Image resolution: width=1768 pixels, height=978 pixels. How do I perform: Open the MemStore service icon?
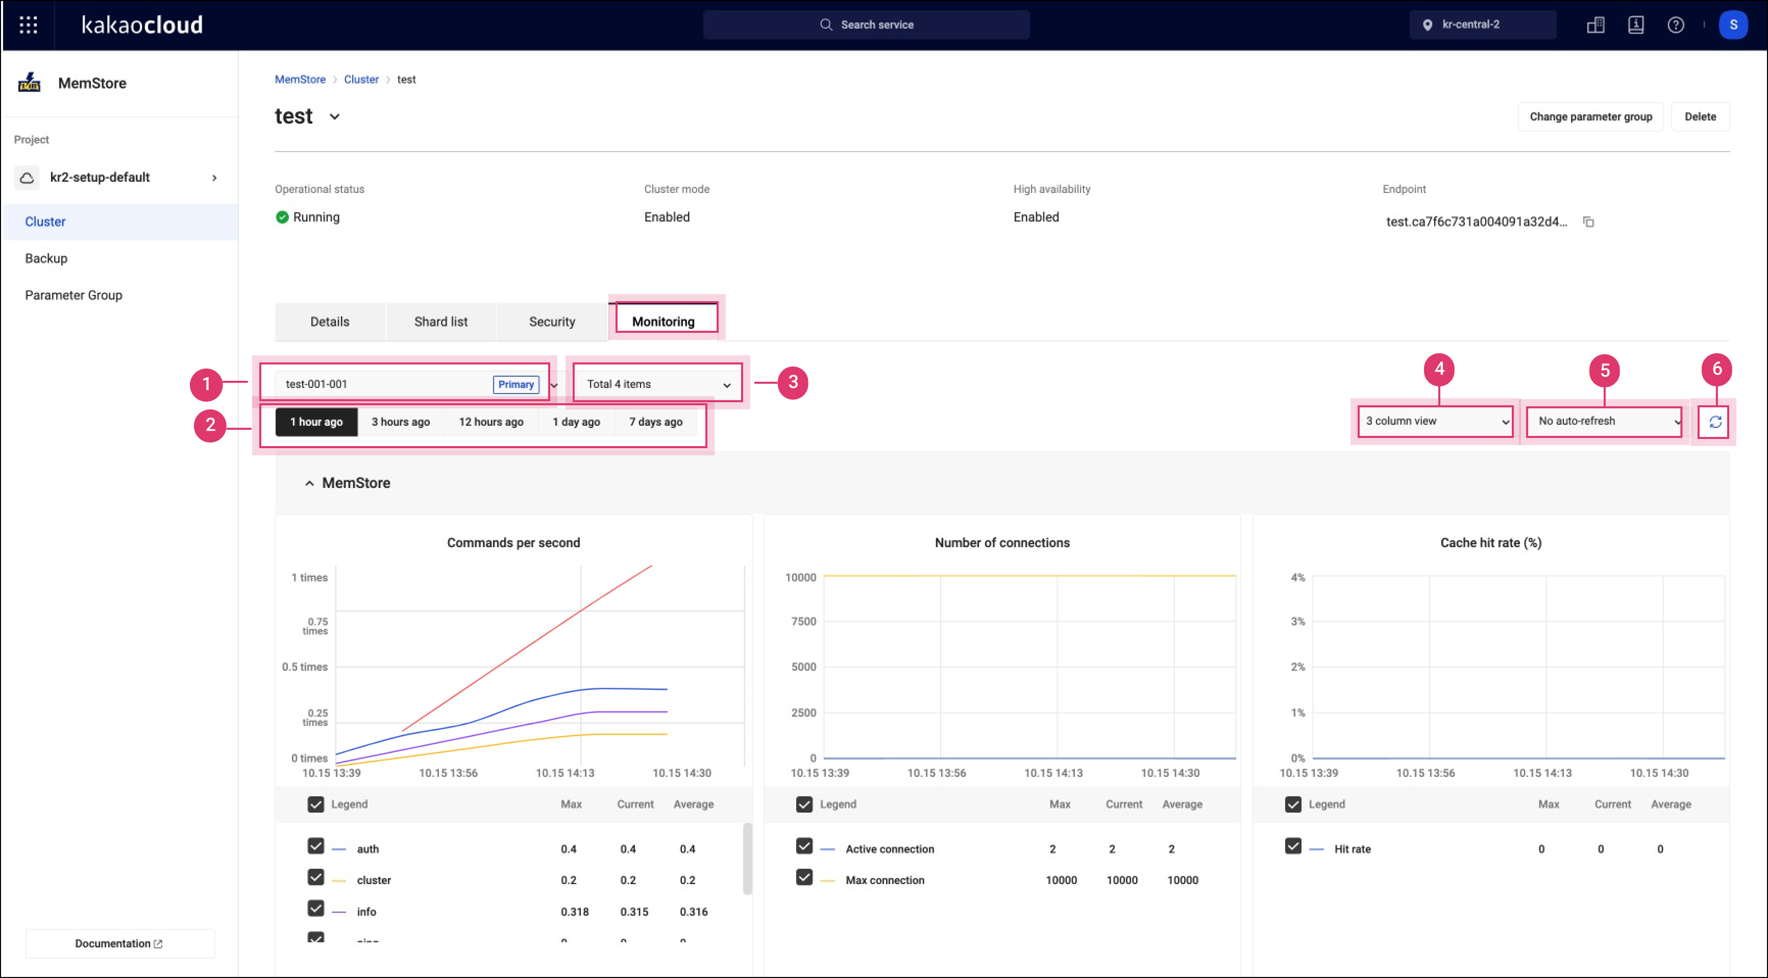tap(29, 82)
